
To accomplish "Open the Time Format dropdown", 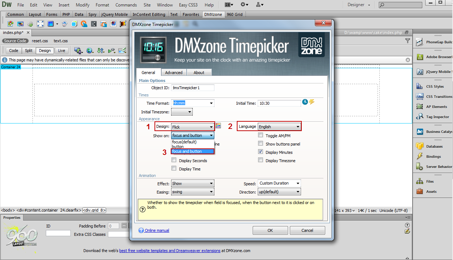I will 193,103.
